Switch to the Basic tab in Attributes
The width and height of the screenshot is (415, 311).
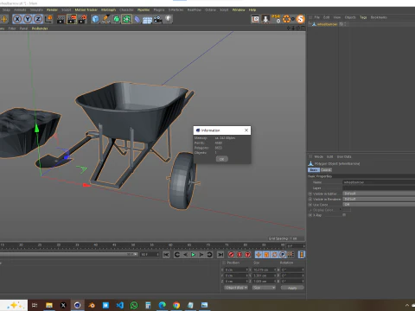[x=314, y=170]
